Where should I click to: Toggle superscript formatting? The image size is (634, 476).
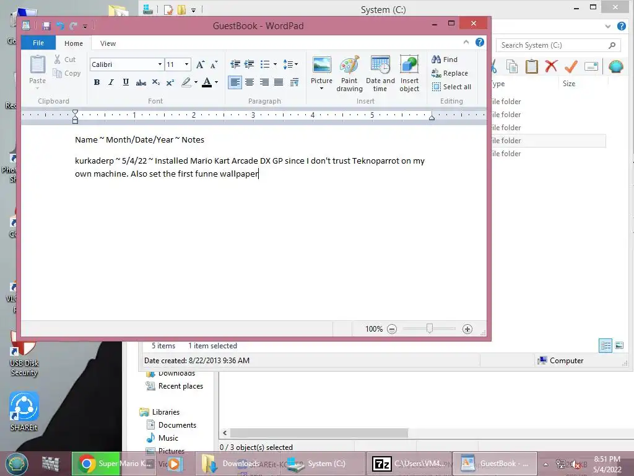(x=170, y=82)
